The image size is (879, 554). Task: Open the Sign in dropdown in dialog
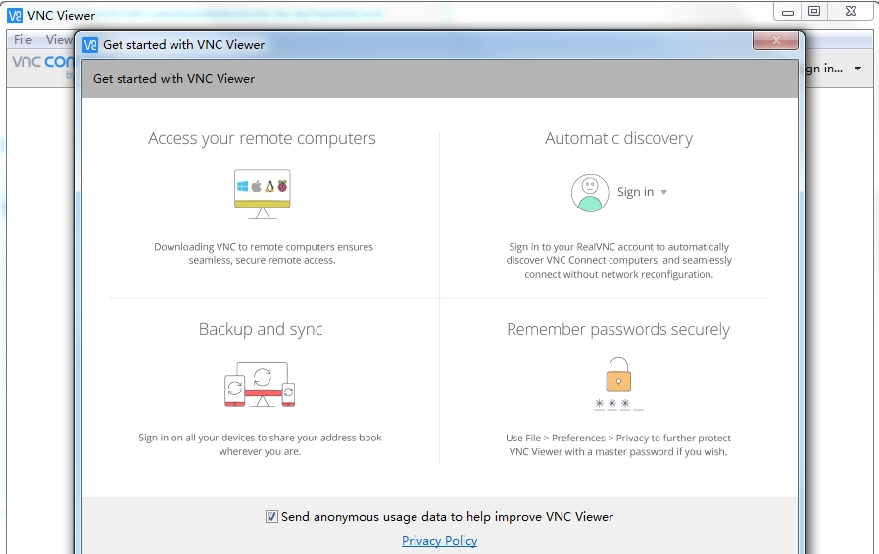[643, 192]
